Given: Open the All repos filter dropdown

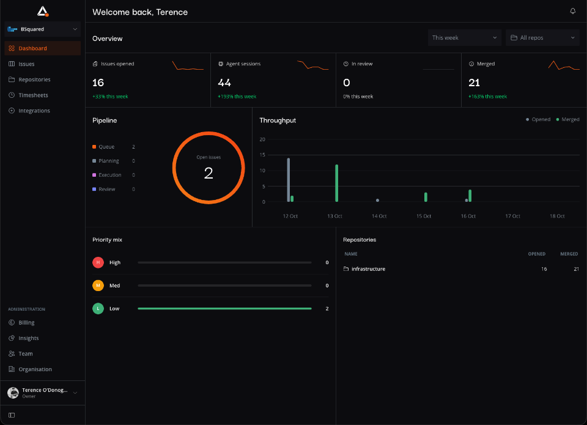Looking at the screenshot, I should click(542, 37).
